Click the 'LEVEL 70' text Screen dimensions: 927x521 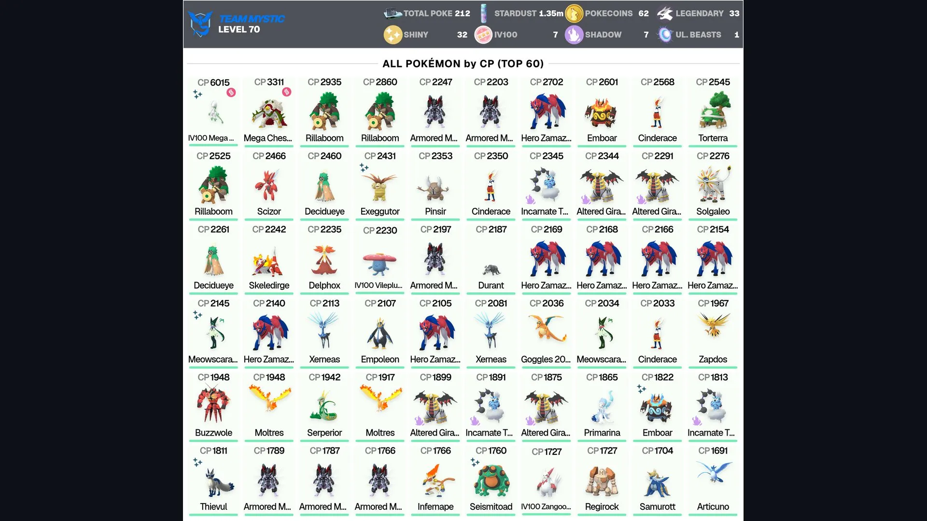click(239, 29)
